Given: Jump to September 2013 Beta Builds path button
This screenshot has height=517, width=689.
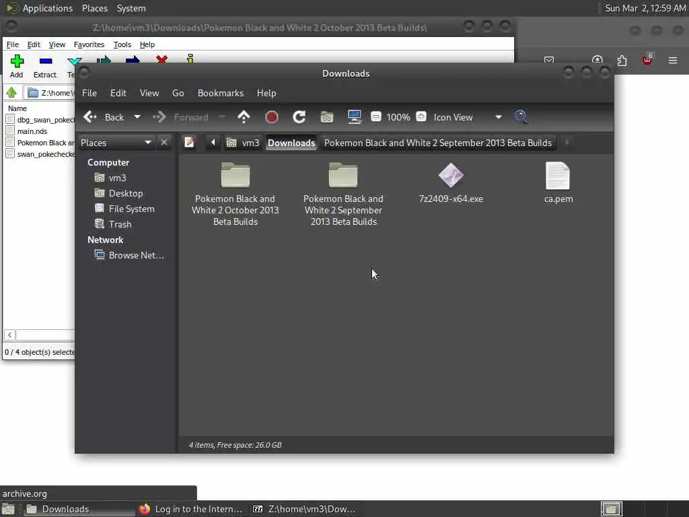Looking at the screenshot, I should tap(437, 143).
